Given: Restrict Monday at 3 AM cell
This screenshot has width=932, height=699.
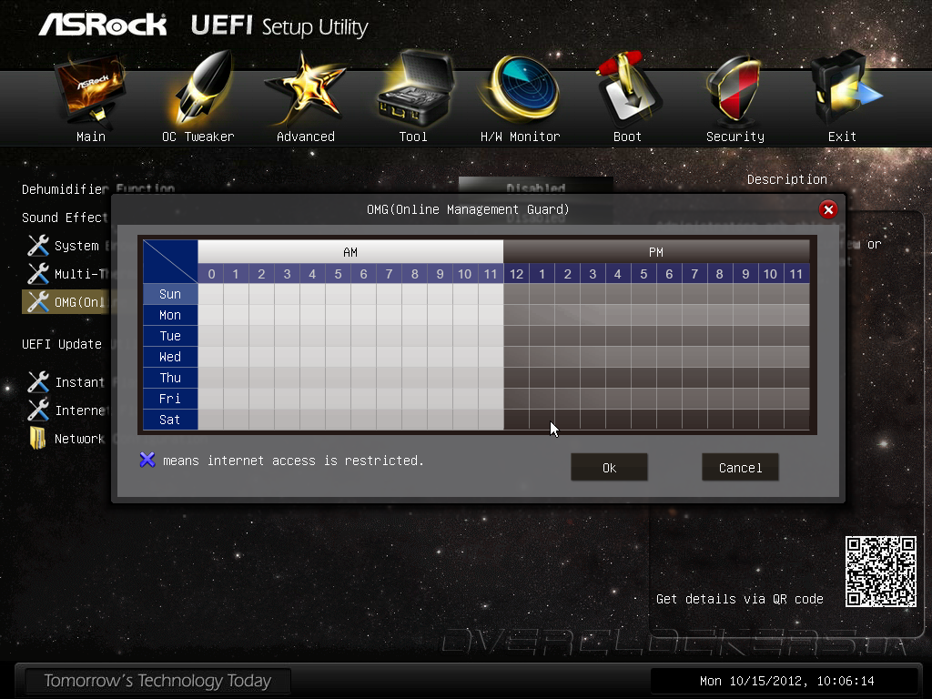Looking at the screenshot, I should tap(287, 315).
